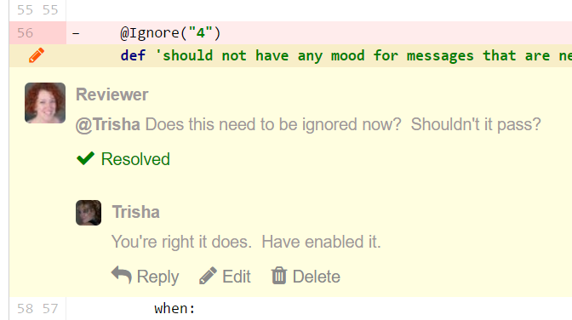
Task: Click the Edit pencil icon
Action: coord(208,276)
